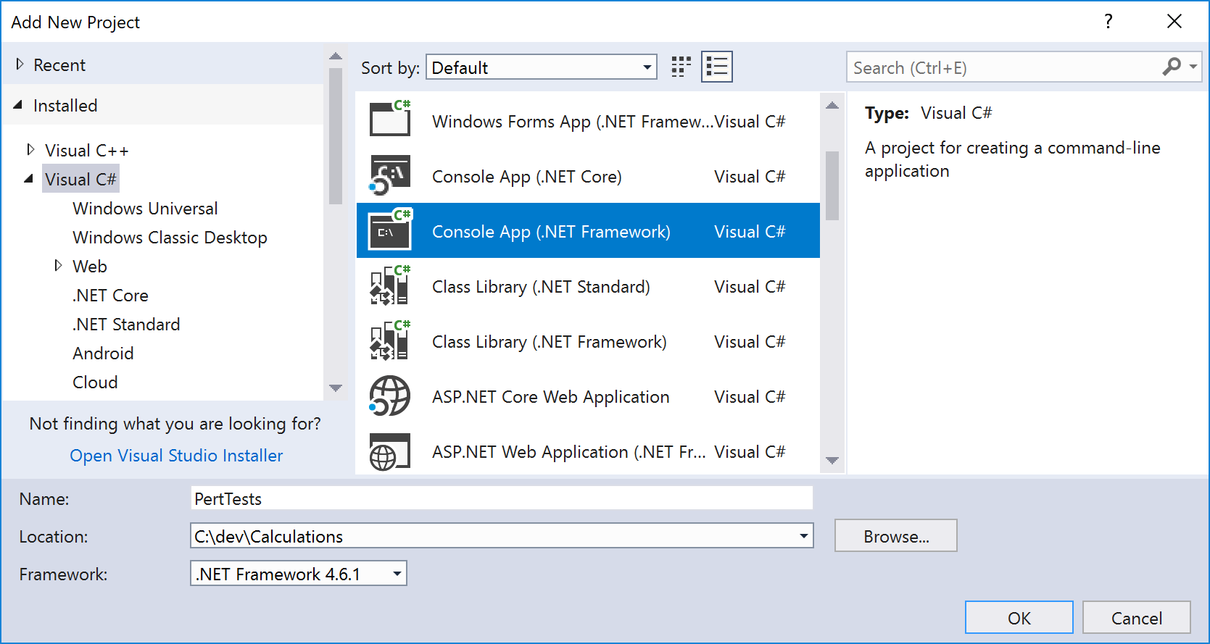This screenshot has height=644, width=1210.
Task: Switch to medium icons list view
Action: tap(717, 67)
